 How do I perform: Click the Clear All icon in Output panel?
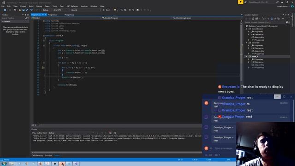(x=111, y=133)
